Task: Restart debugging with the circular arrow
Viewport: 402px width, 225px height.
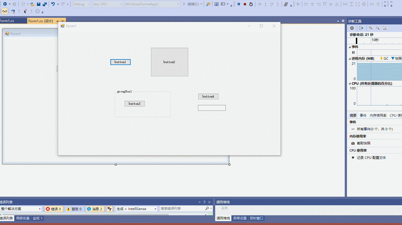Action: point(251,4)
